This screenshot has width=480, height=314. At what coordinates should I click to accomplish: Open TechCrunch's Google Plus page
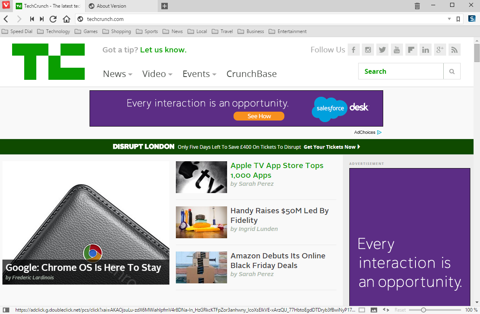[x=440, y=50]
